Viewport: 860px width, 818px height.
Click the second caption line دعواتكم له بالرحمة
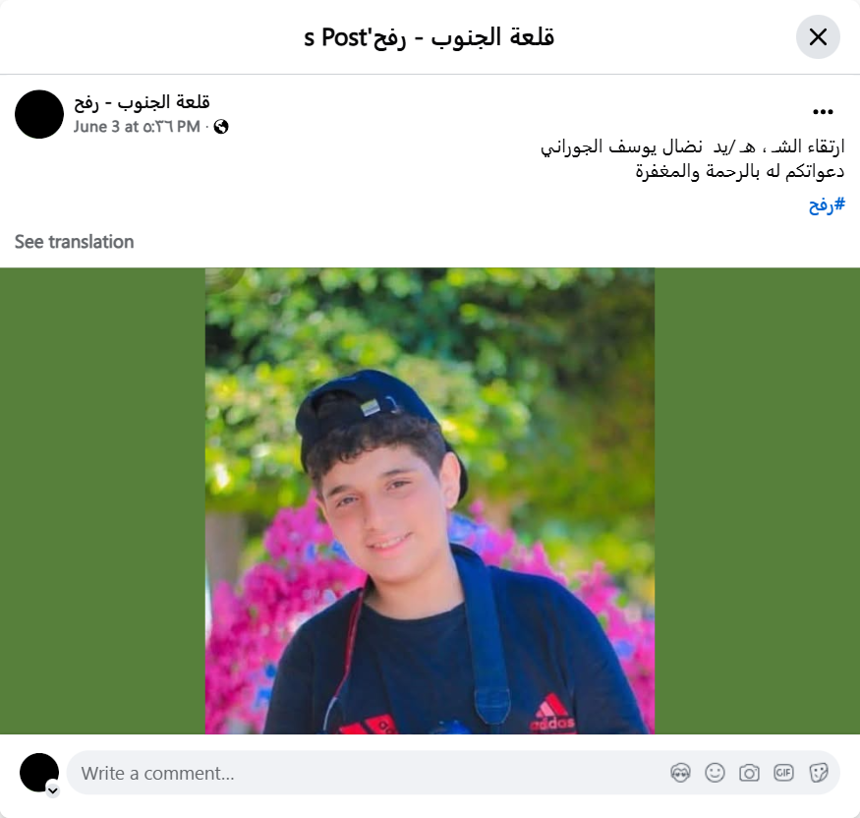point(740,171)
